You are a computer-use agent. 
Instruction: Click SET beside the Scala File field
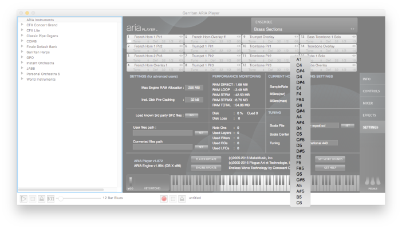point(348,125)
